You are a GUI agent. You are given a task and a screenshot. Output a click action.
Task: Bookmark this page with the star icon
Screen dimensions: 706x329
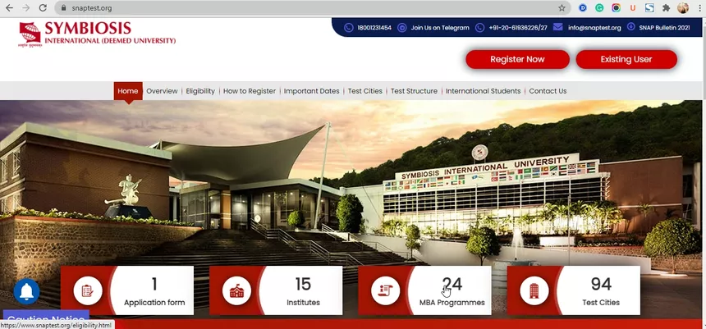click(x=562, y=7)
